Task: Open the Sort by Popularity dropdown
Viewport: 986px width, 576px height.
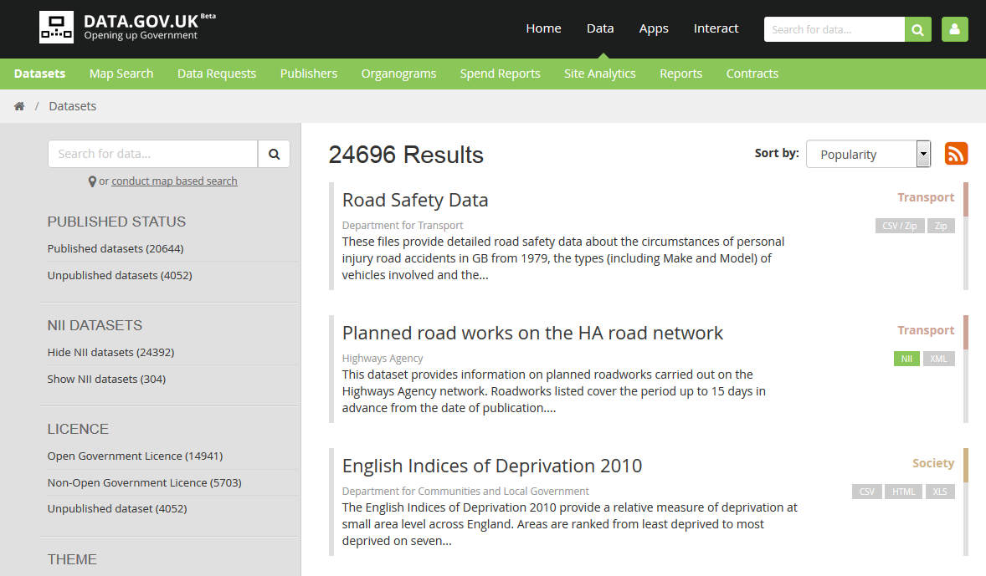Action: click(x=869, y=154)
